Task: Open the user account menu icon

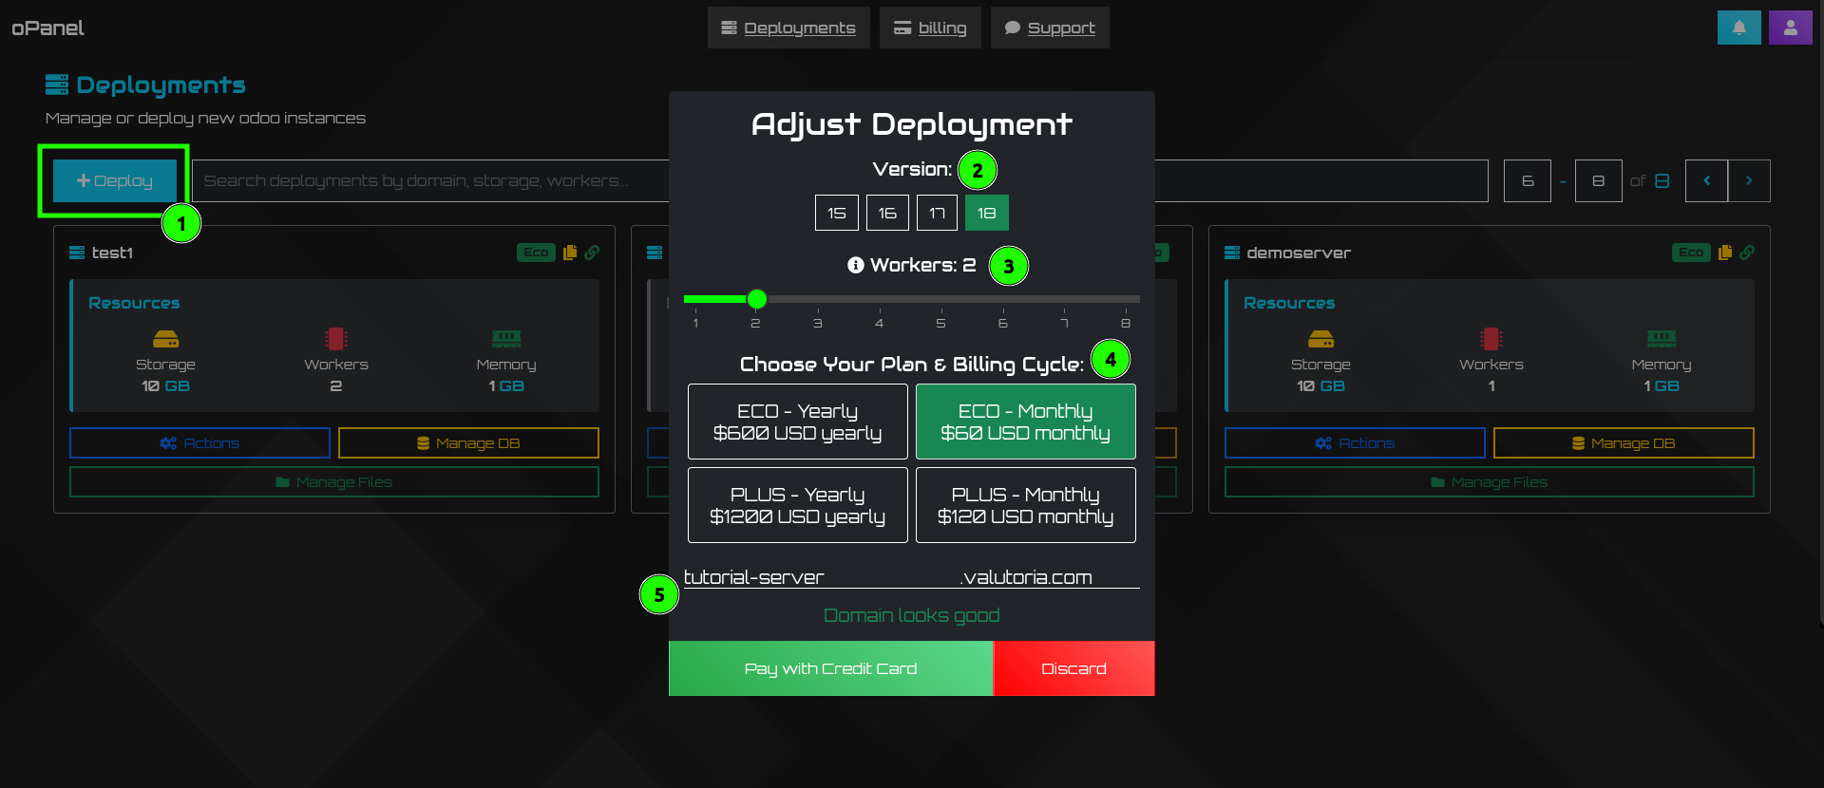Action: tap(1790, 28)
